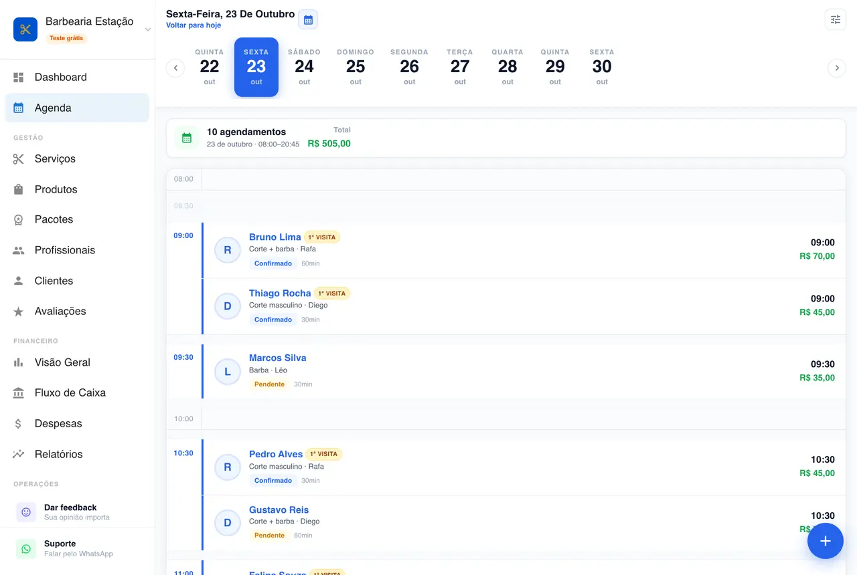Click the R$ 505,00 total amount

[x=329, y=144]
